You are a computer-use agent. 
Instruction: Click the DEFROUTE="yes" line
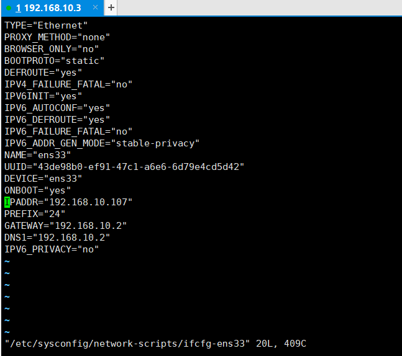tap(43, 73)
